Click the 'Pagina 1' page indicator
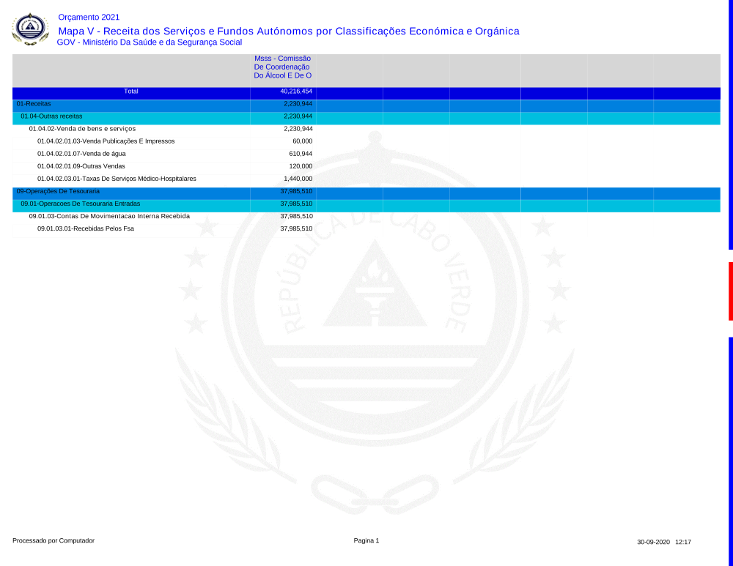733x566 pixels. click(366, 540)
